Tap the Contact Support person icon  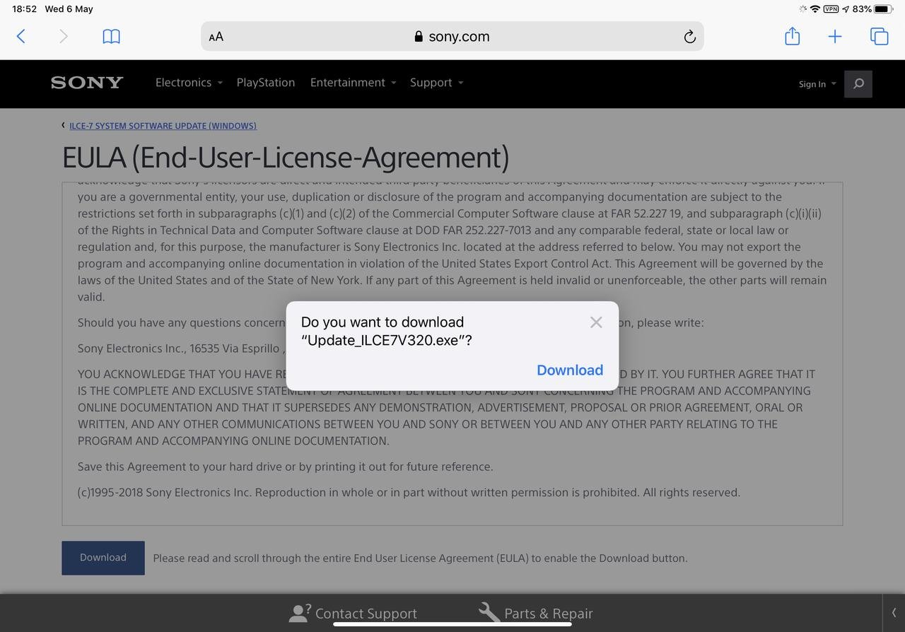click(x=300, y=613)
